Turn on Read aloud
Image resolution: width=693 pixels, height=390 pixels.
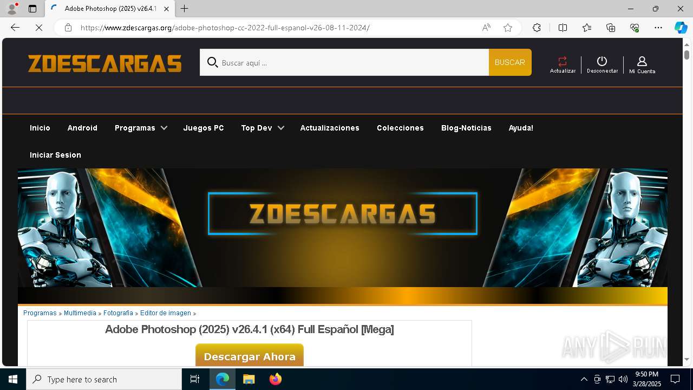(x=486, y=28)
